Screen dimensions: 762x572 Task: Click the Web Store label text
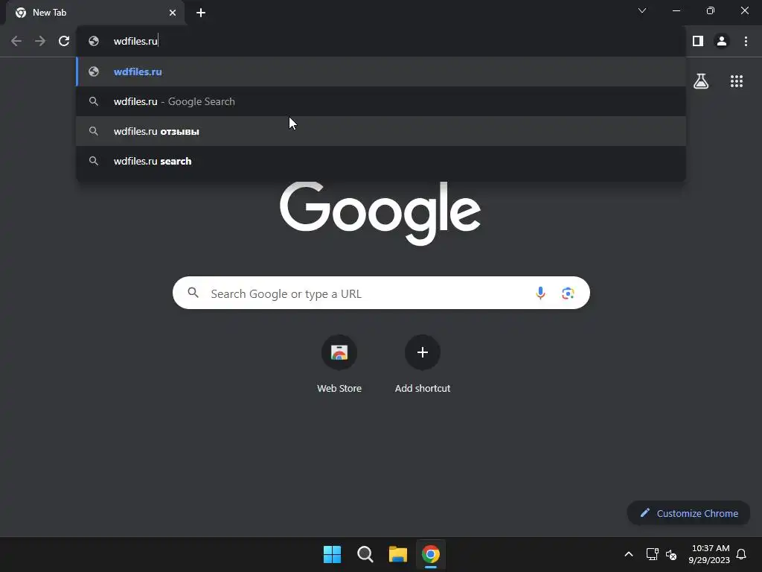pyautogui.click(x=339, y=388)
